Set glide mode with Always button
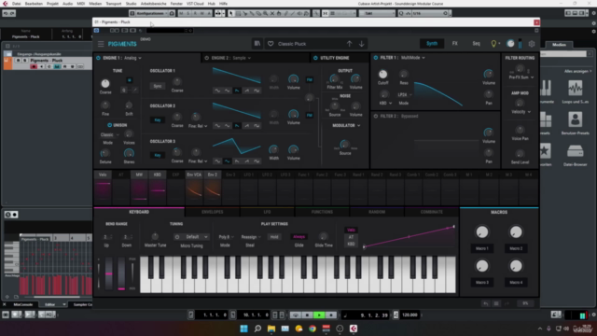This screenshot has width=597, height=336. (x=298, y=237)
